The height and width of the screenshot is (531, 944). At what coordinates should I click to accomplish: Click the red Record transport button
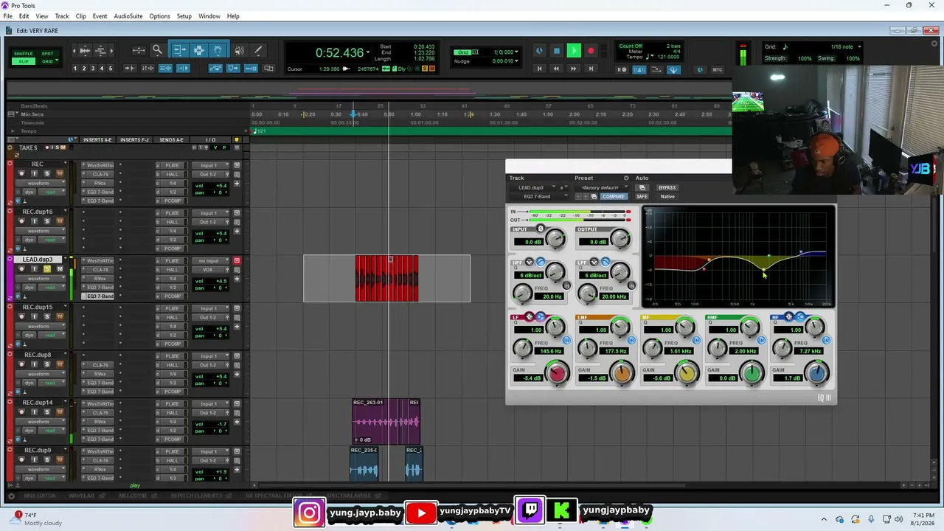[591, 51]
